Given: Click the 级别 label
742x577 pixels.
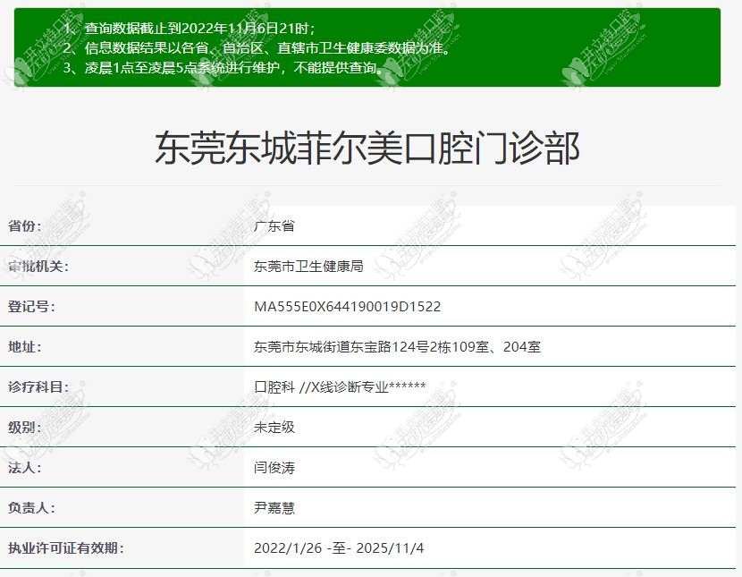Looking at the screenshot, I should (x=25, y=427).
